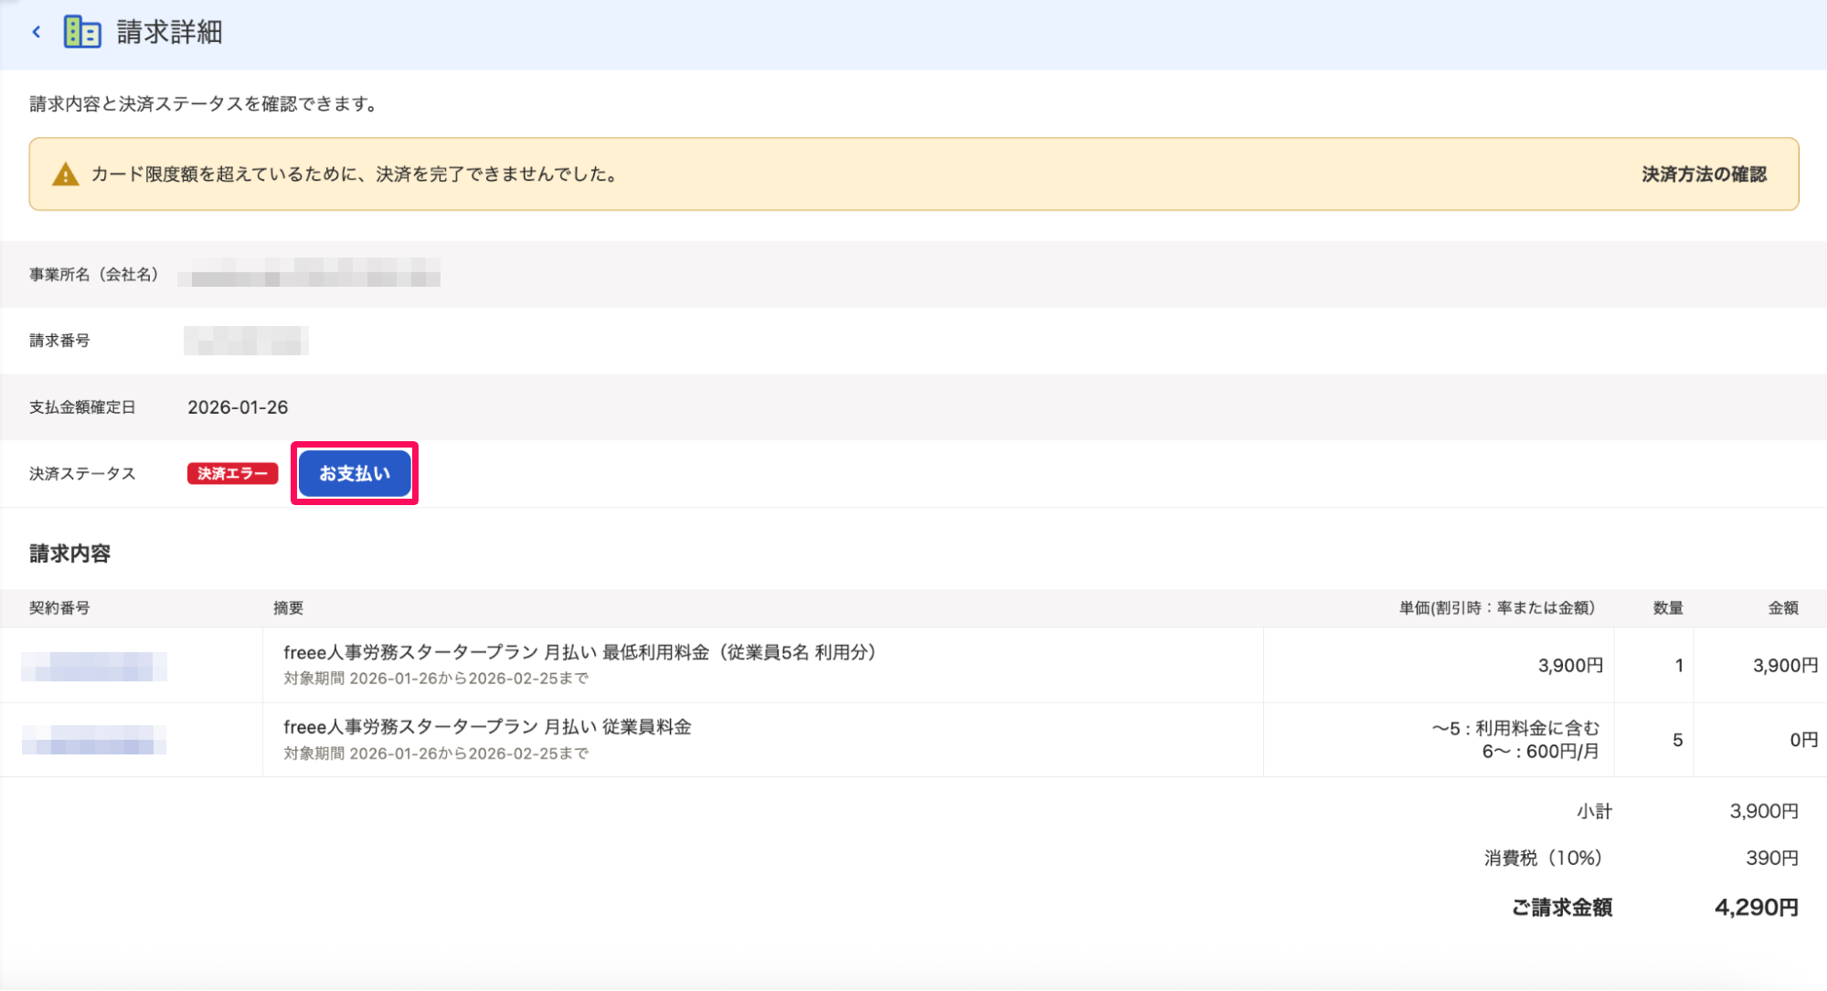Image resolution: width=1827 pixels, height=991 pixels.
Task: Click the 単価(割引時：率または金額) column header
Action: pos(1497,608)
